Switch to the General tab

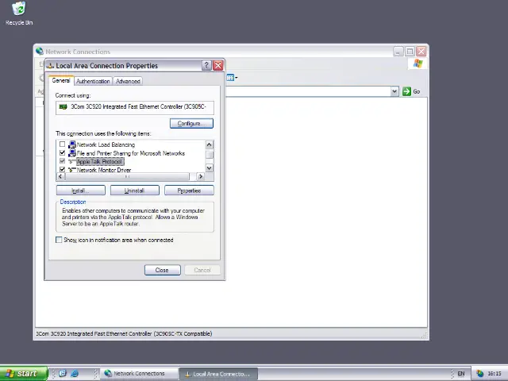click(61, 80)
